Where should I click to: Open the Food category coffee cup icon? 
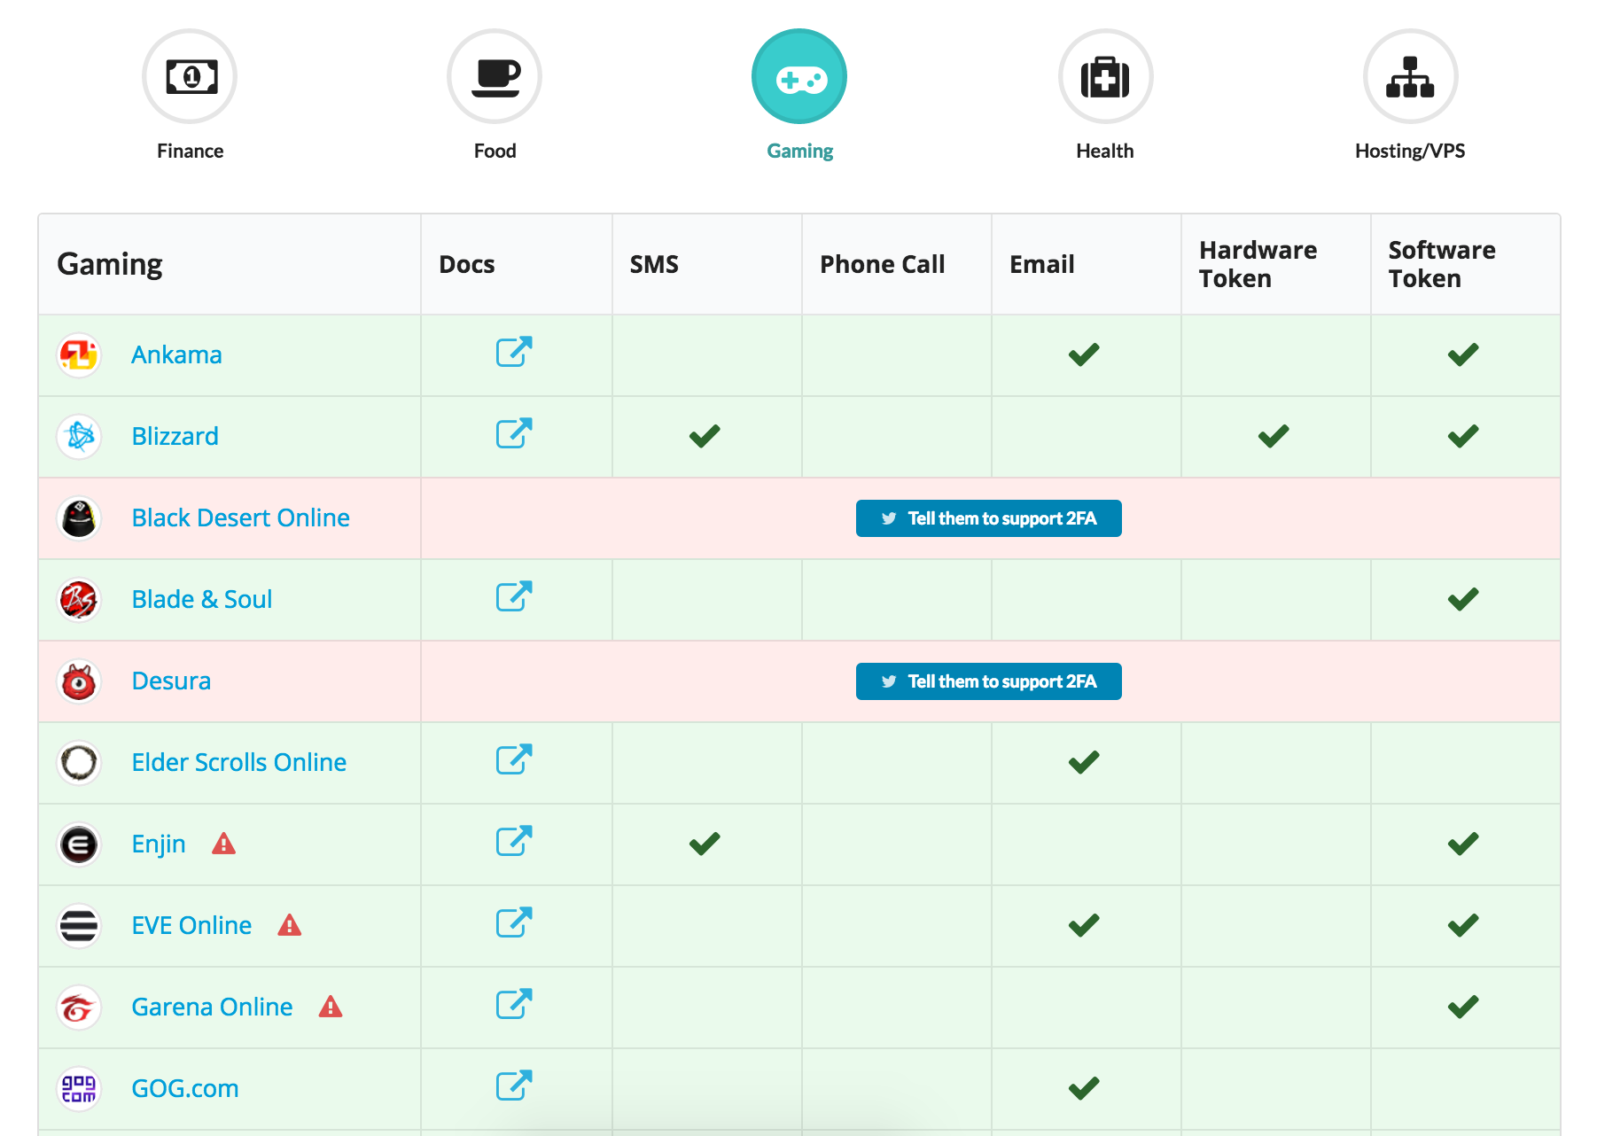coord(495,76)
